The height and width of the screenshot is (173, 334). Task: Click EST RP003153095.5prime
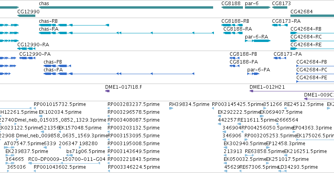[133, 136]
